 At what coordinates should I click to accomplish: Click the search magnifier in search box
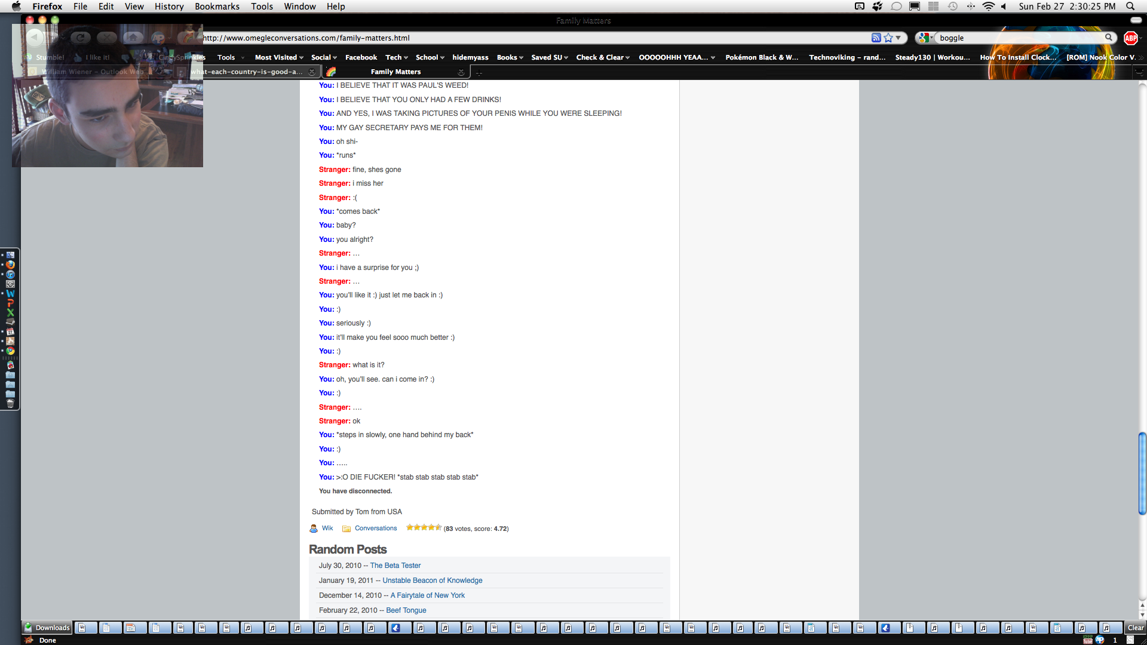(1109, 38)
